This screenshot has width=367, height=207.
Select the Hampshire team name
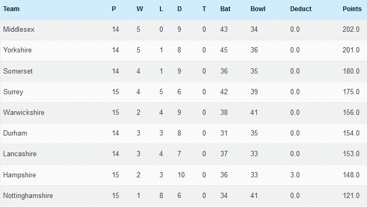click(x=20, y=175)
